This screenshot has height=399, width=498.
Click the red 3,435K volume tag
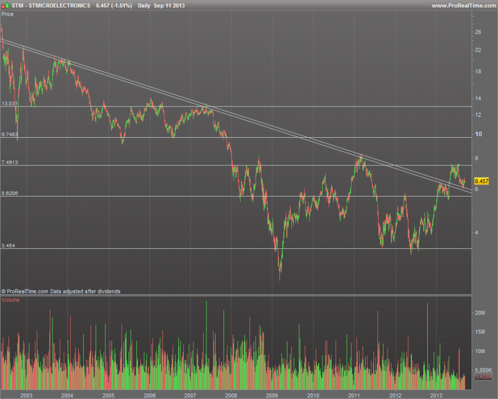pyautogui.click(x=483, y=377)
